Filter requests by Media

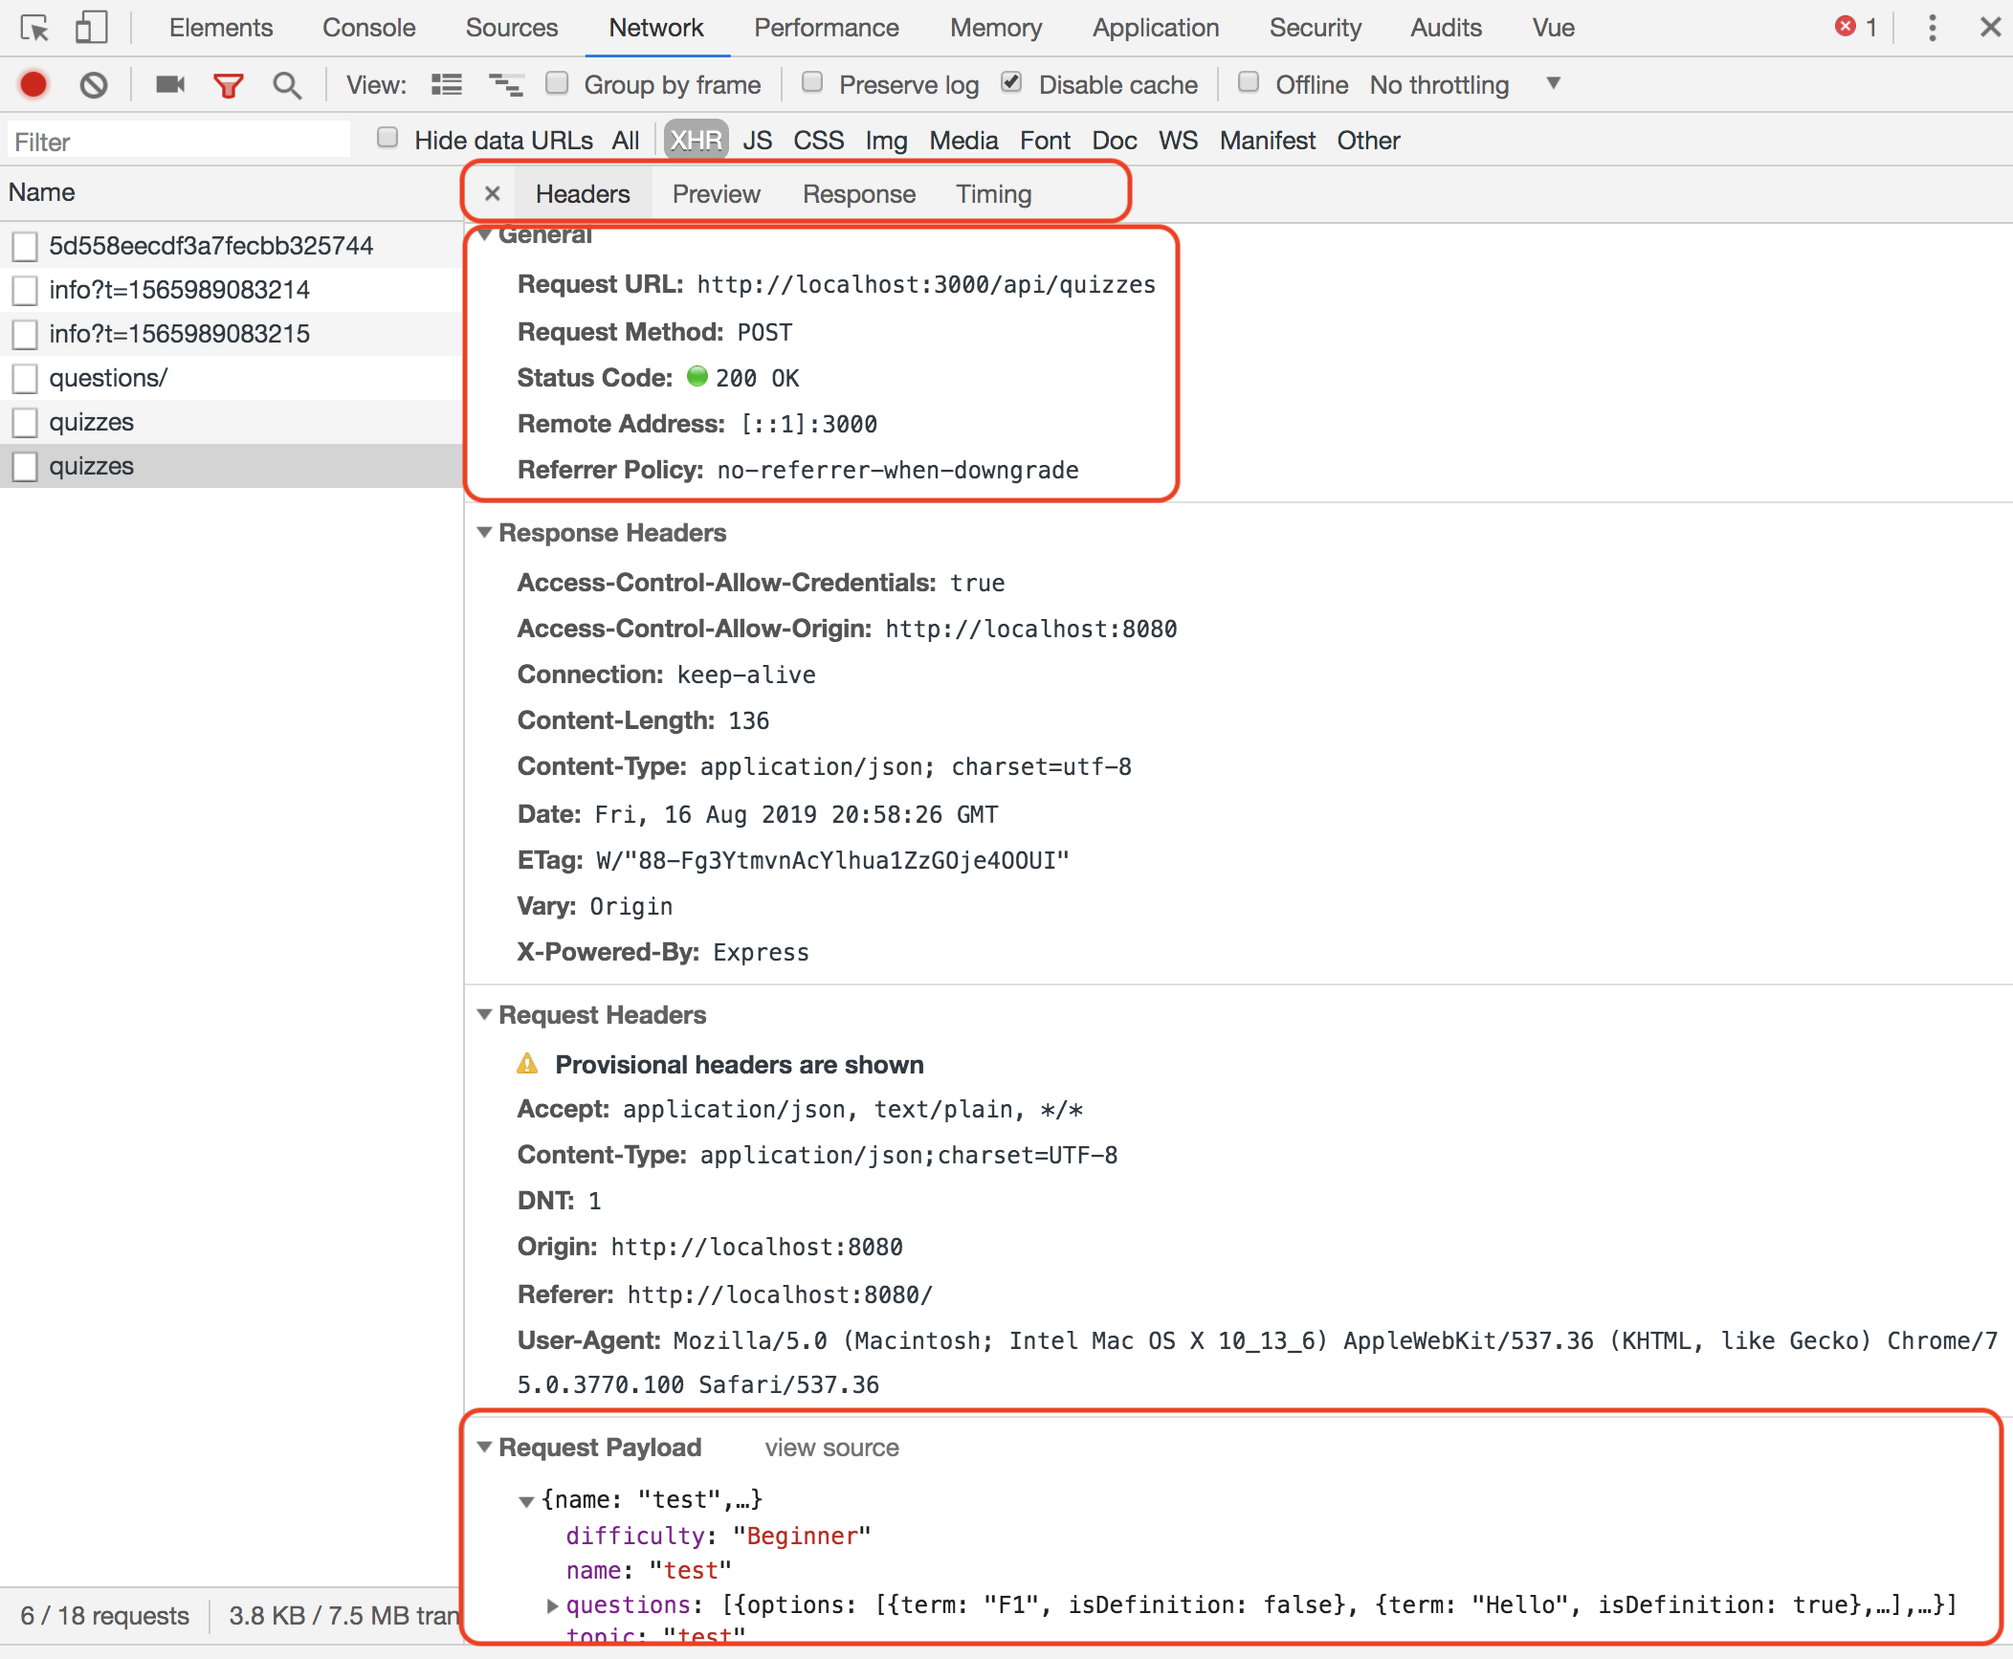[x=963, y=141]
